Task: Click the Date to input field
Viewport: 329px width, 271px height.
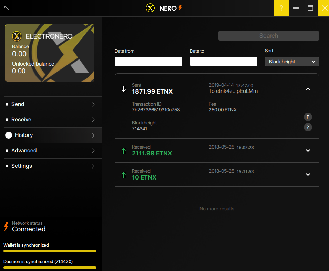Action: click(x=224, y=61)
